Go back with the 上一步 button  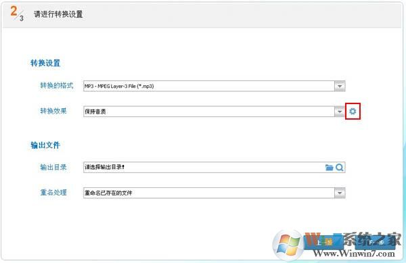[x=323, y=242]
